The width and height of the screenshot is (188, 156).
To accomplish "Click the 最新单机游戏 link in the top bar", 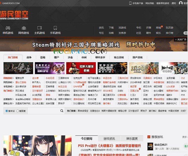I will [x=163, y=3].
